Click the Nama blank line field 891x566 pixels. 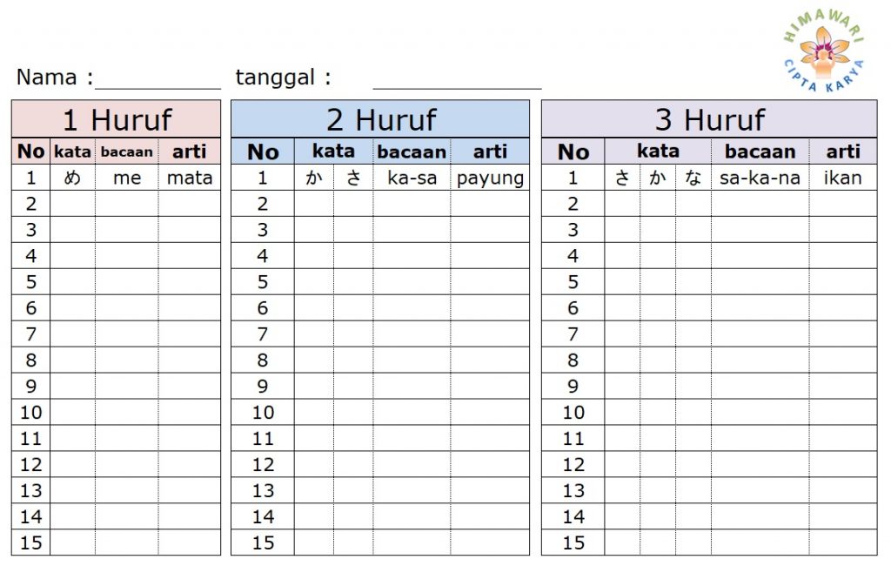158,80
